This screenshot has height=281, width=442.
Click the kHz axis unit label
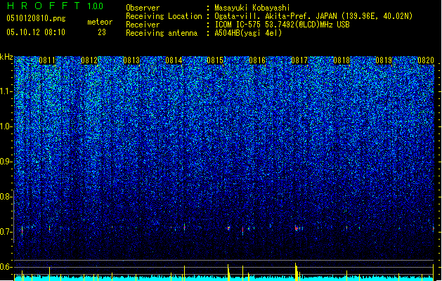[x=6, y=57]
